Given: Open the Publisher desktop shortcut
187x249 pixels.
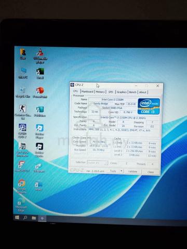Looking at the screenshot, I should [x=40, y=111].
